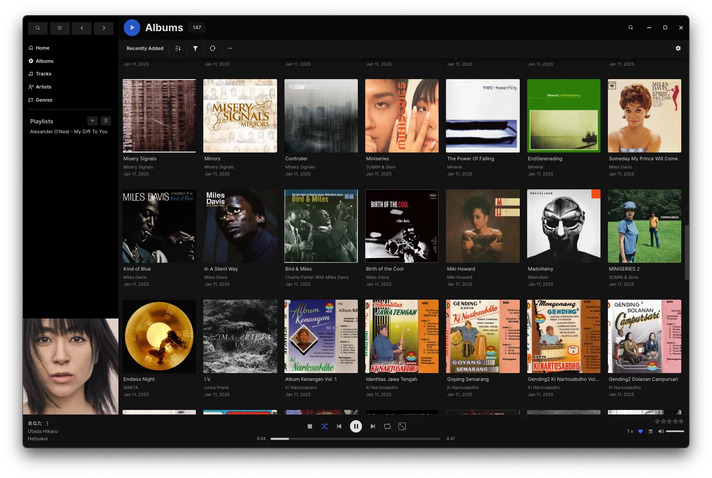Open Tracks in the sidebar

(x=40, y=74)
